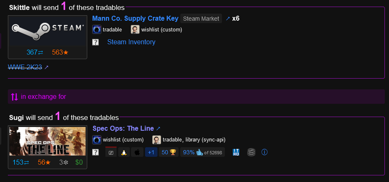The height and width of the screenshot is (182, 389).
Task: Click the Steam Market tag
Action: [201, 19]
